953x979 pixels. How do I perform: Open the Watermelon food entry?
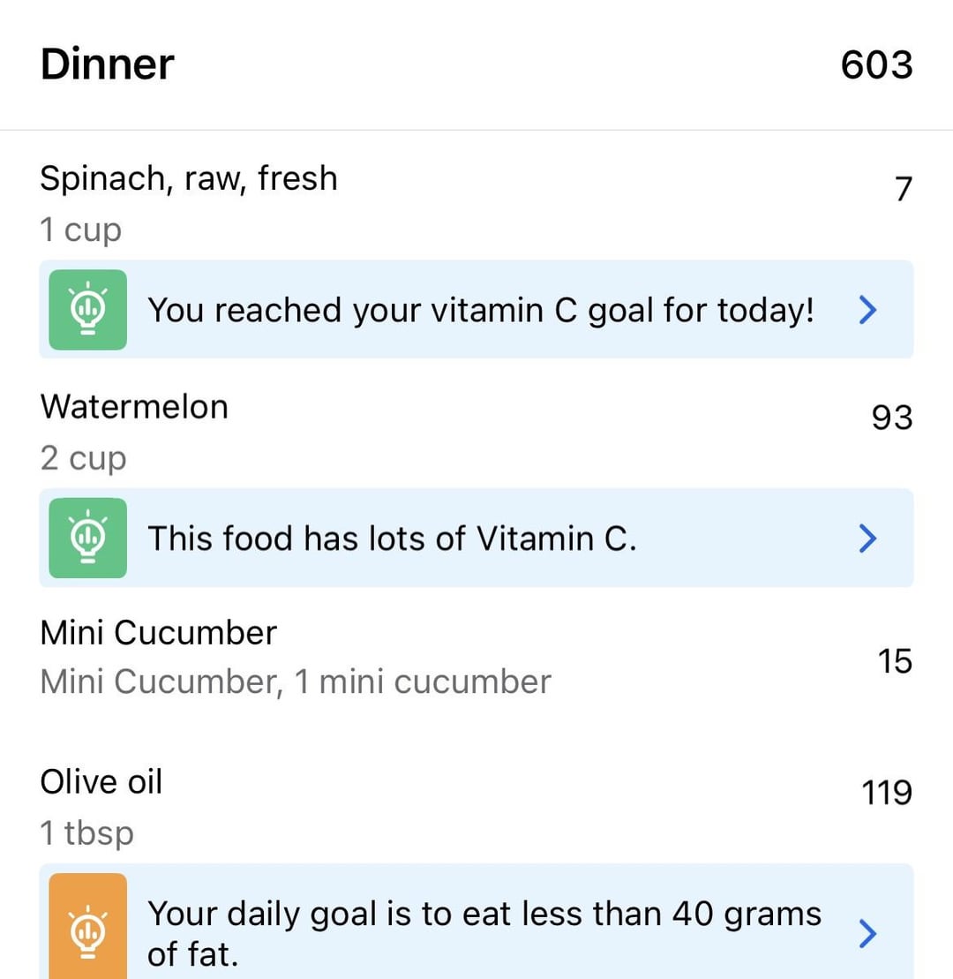[x=134, y=407]
